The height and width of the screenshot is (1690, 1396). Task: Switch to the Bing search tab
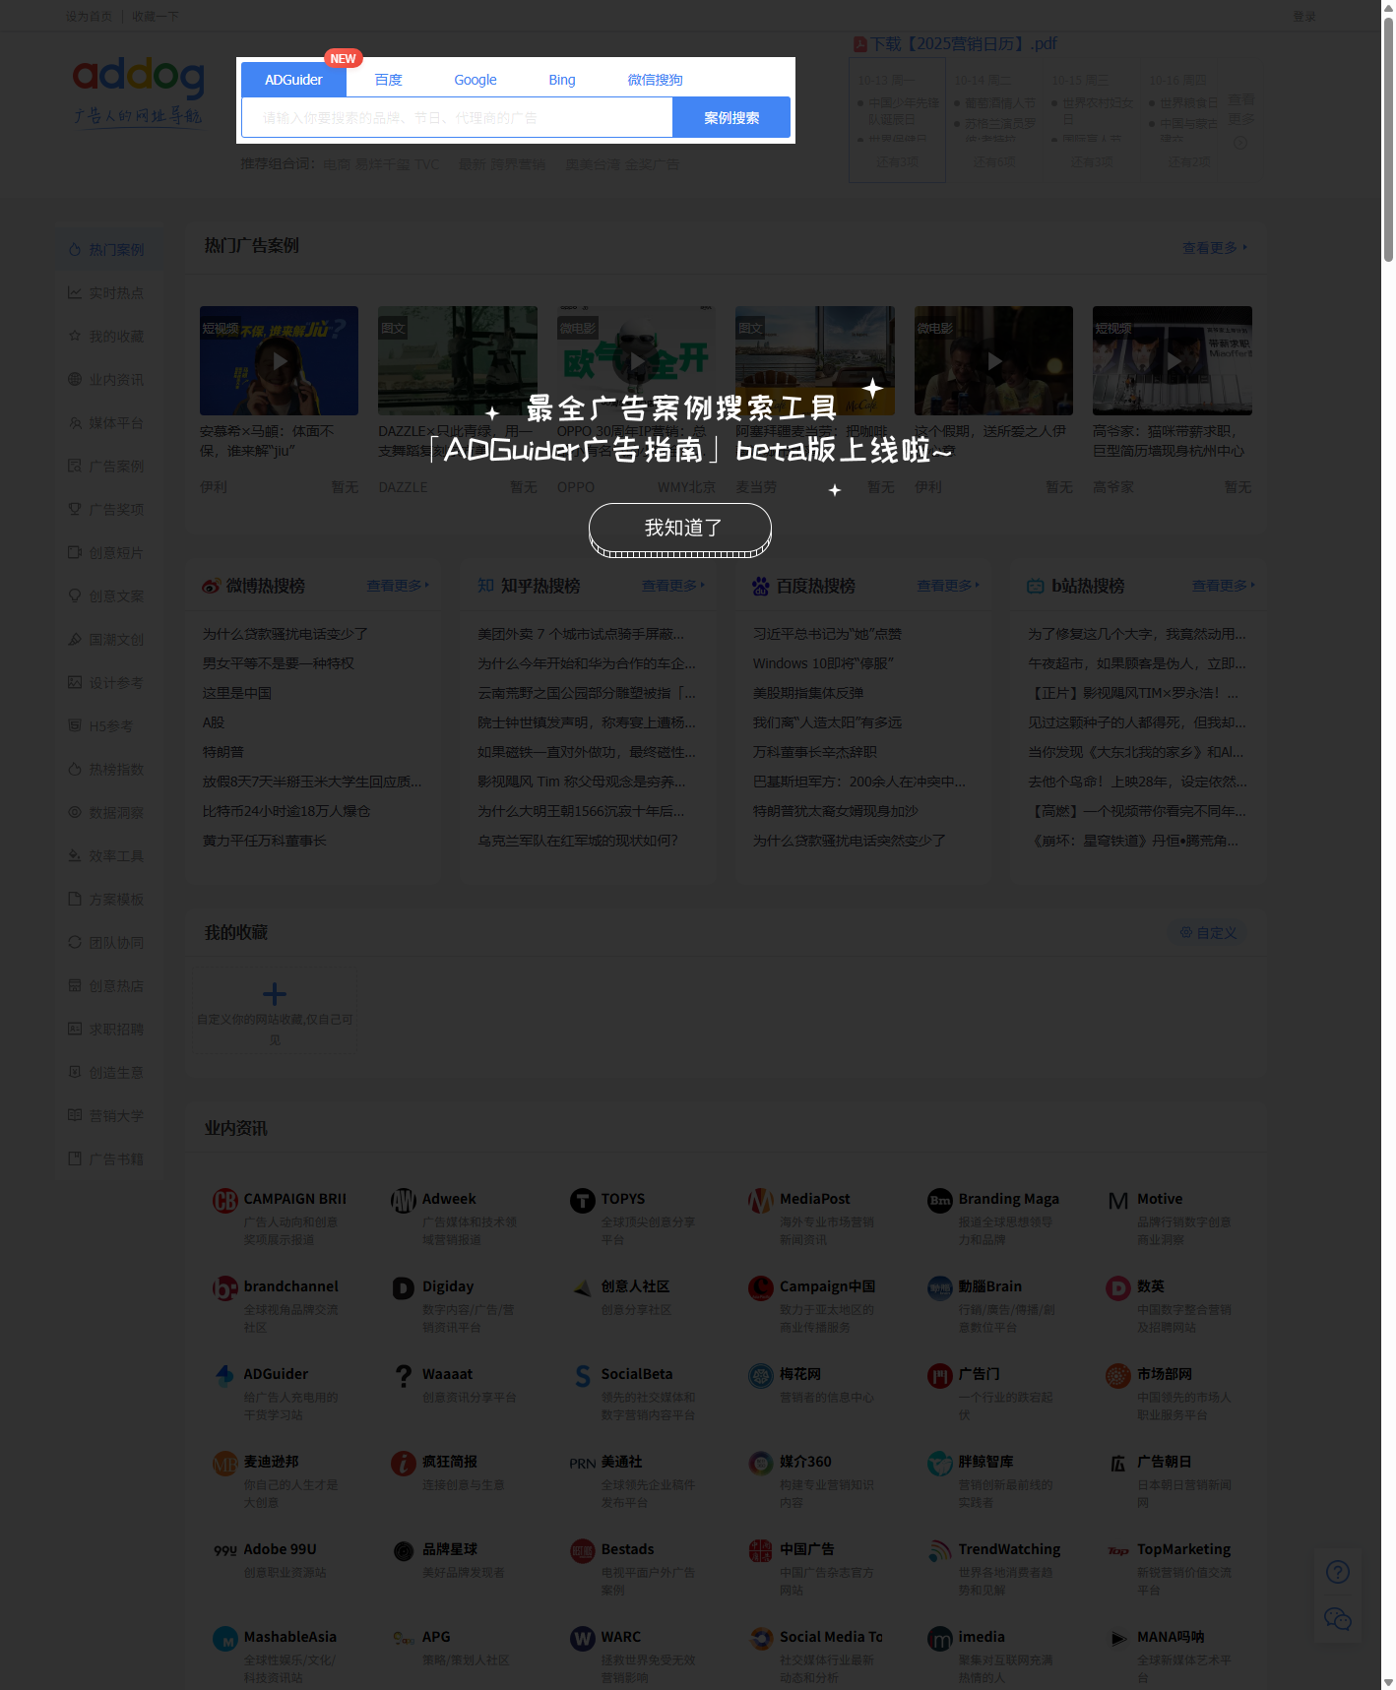pos(562,80)
